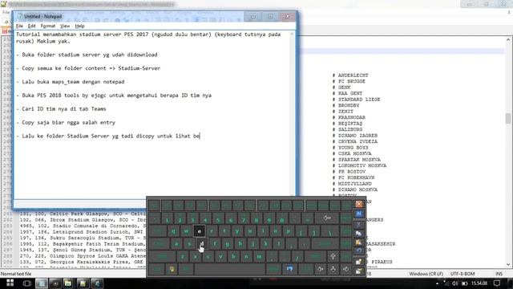This screenshot has height=289, width=513.
Task: Tap the context menu key right of the spacebar
Action: point(290,269)
